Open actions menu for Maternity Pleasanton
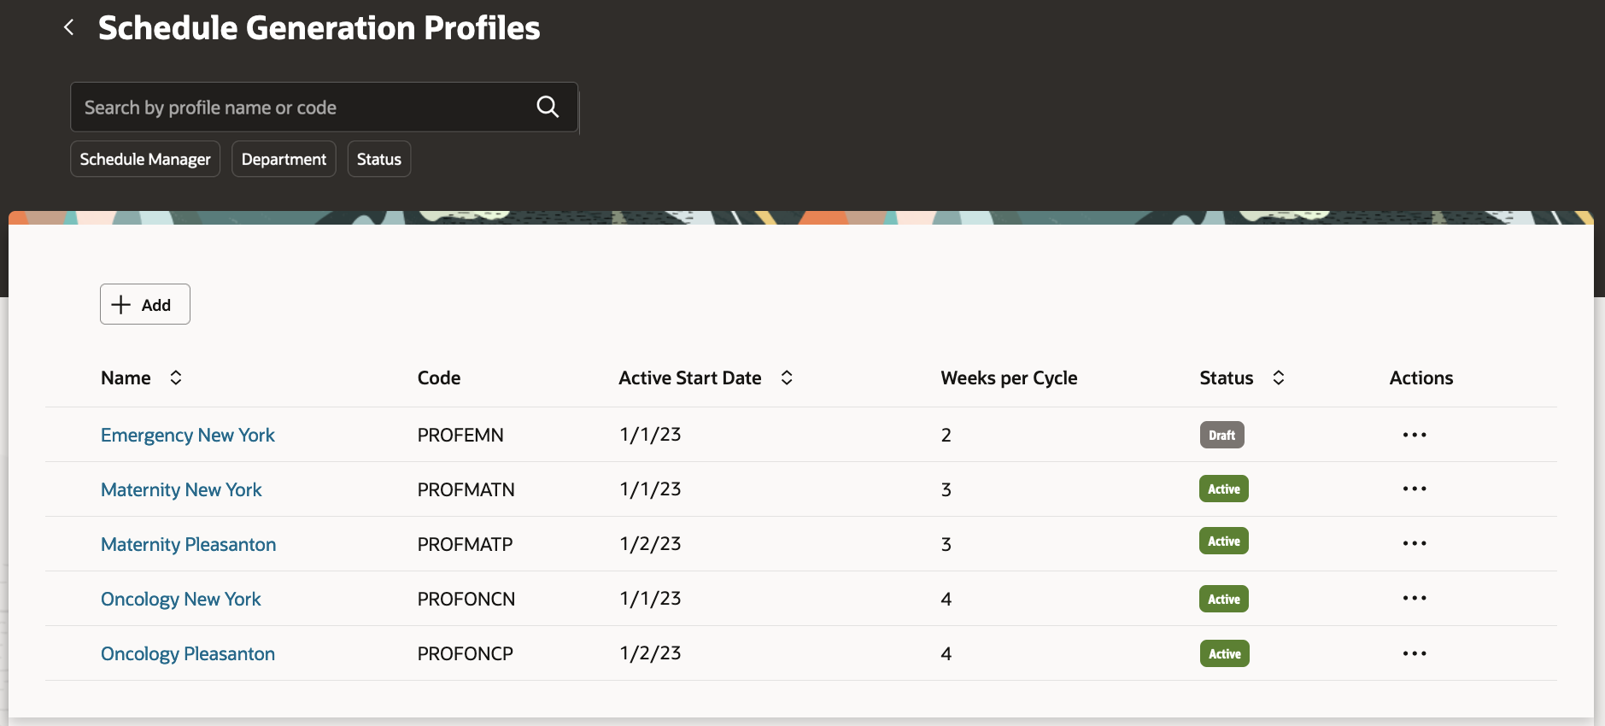Viewport: 1605px width, 726px height. point(1414,544)
